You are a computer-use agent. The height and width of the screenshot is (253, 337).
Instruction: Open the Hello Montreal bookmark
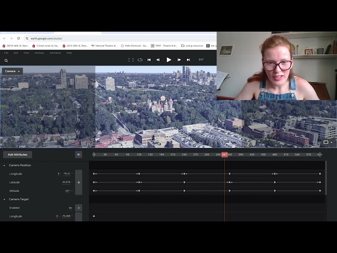coord(134,46)
